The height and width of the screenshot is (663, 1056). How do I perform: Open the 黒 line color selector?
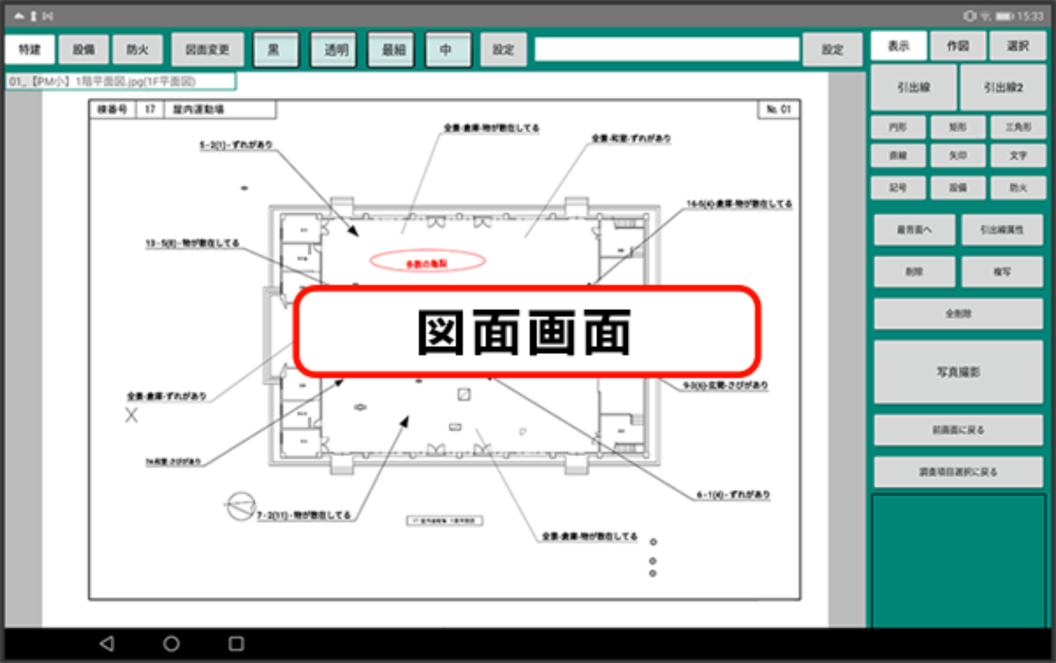(x=276, y=49)
